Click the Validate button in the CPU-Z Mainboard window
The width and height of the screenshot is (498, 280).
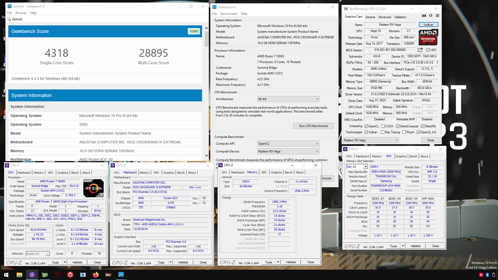coord(183,262)
